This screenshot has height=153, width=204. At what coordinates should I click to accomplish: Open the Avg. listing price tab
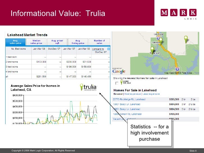pos(78,42)
